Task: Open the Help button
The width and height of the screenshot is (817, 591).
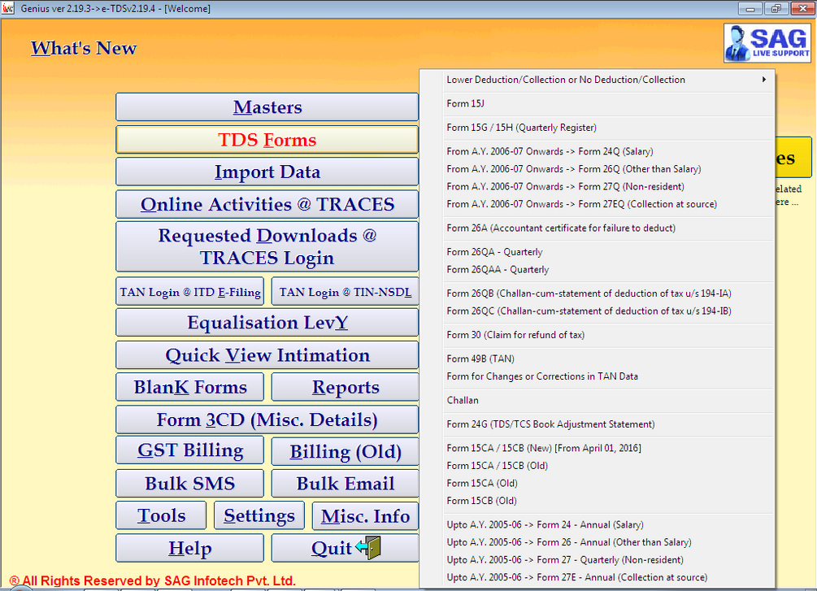Action: (189, 548)
